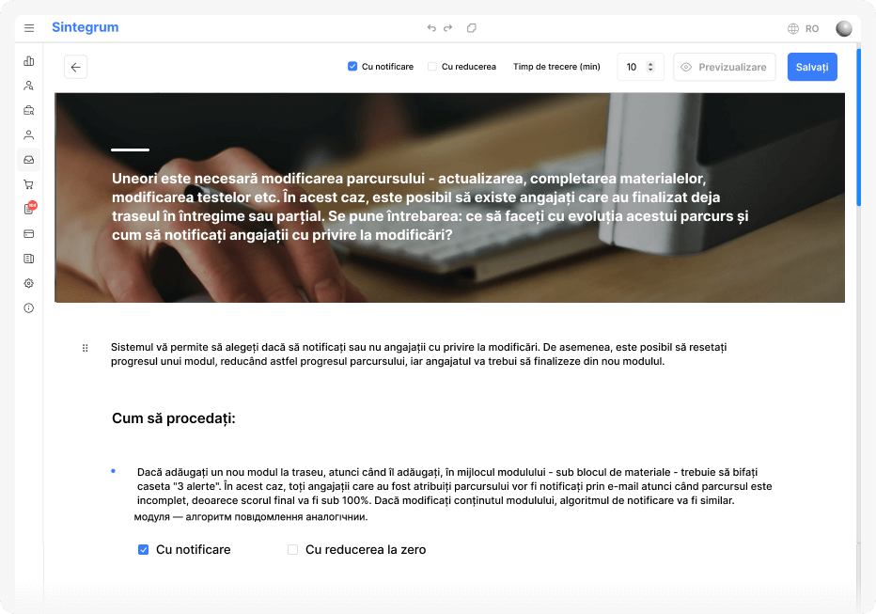The height and width of the screenshot is (614, 876).
Task: Click the time stepper arrows
Action: coord(650,67)
